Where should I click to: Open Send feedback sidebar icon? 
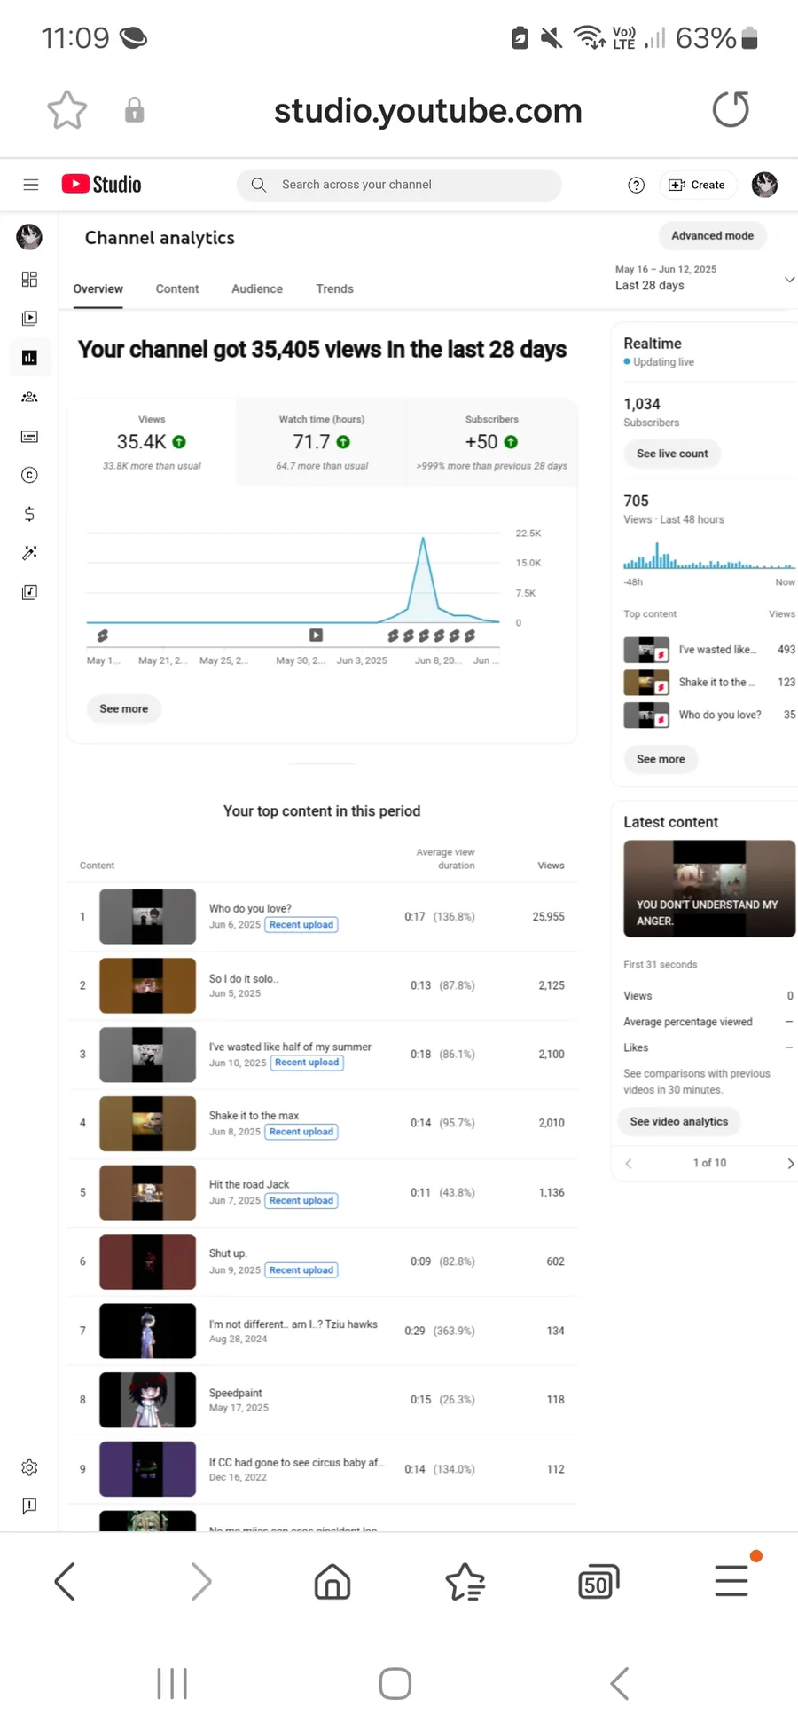[x=29, y=1506]
